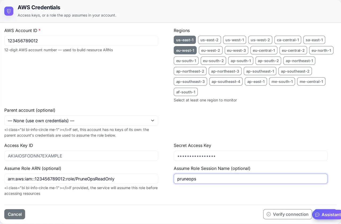Viewport: 341px width, 224px height.
Task: Select the eu-central-1 region
Action: pos(264,50)
